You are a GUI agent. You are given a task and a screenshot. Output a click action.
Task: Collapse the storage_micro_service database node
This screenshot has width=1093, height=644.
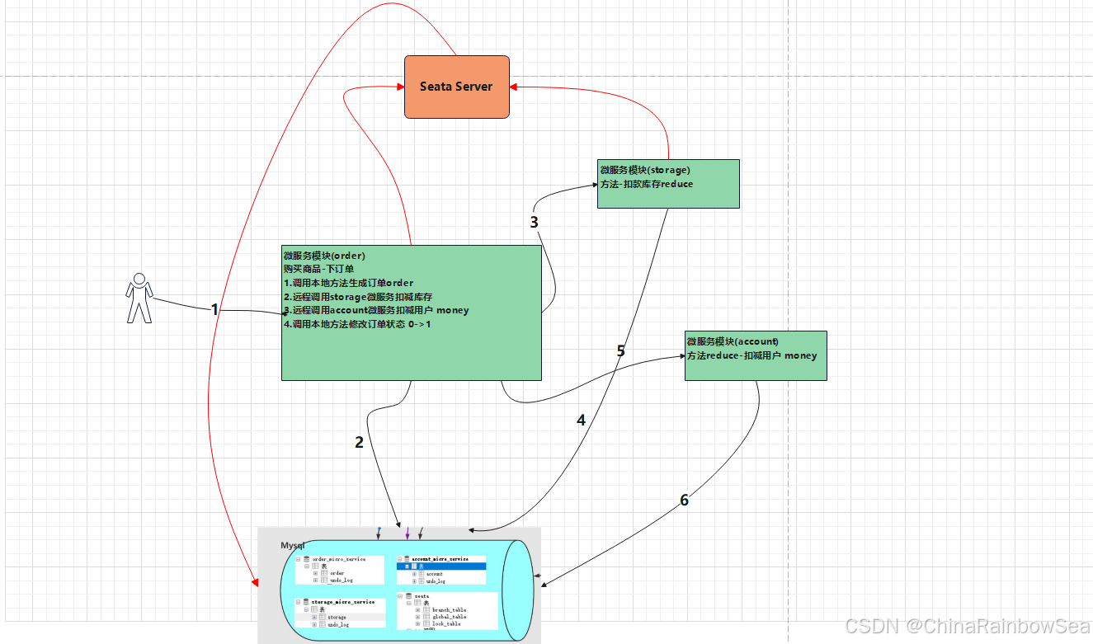[298, 602]
